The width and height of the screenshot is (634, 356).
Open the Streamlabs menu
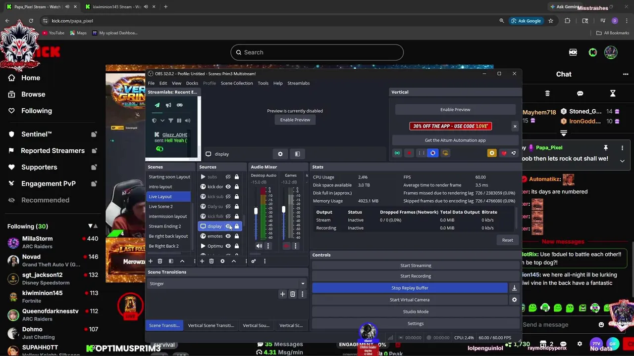click(x=299, y=83)
